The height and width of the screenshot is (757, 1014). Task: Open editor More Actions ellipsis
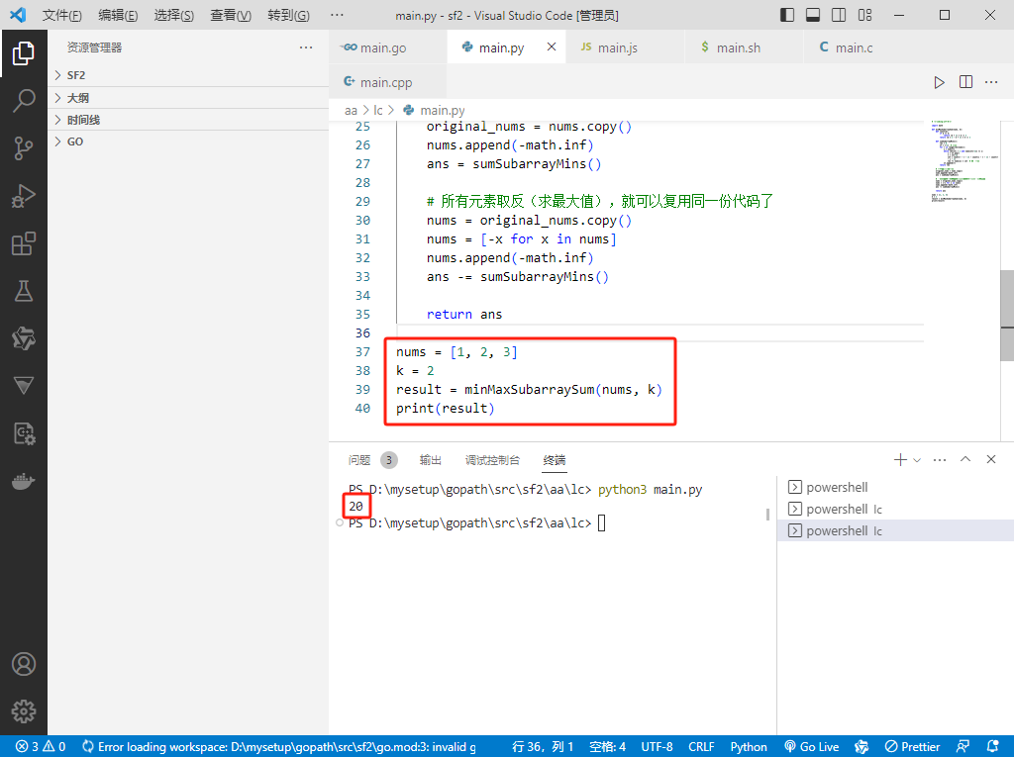991,82
